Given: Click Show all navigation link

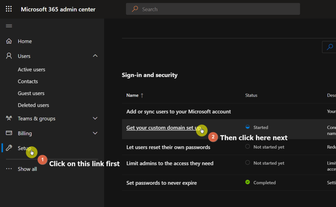Looking at the screenshot, I should (27, 169).
